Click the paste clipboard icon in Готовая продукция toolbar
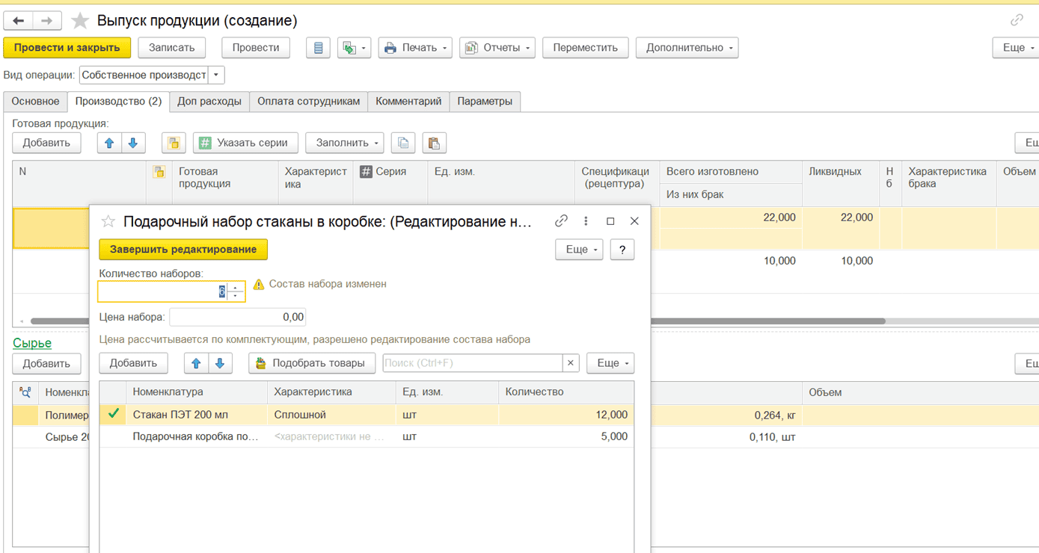This screenshot has height=553, width=1039. point(434,143)
